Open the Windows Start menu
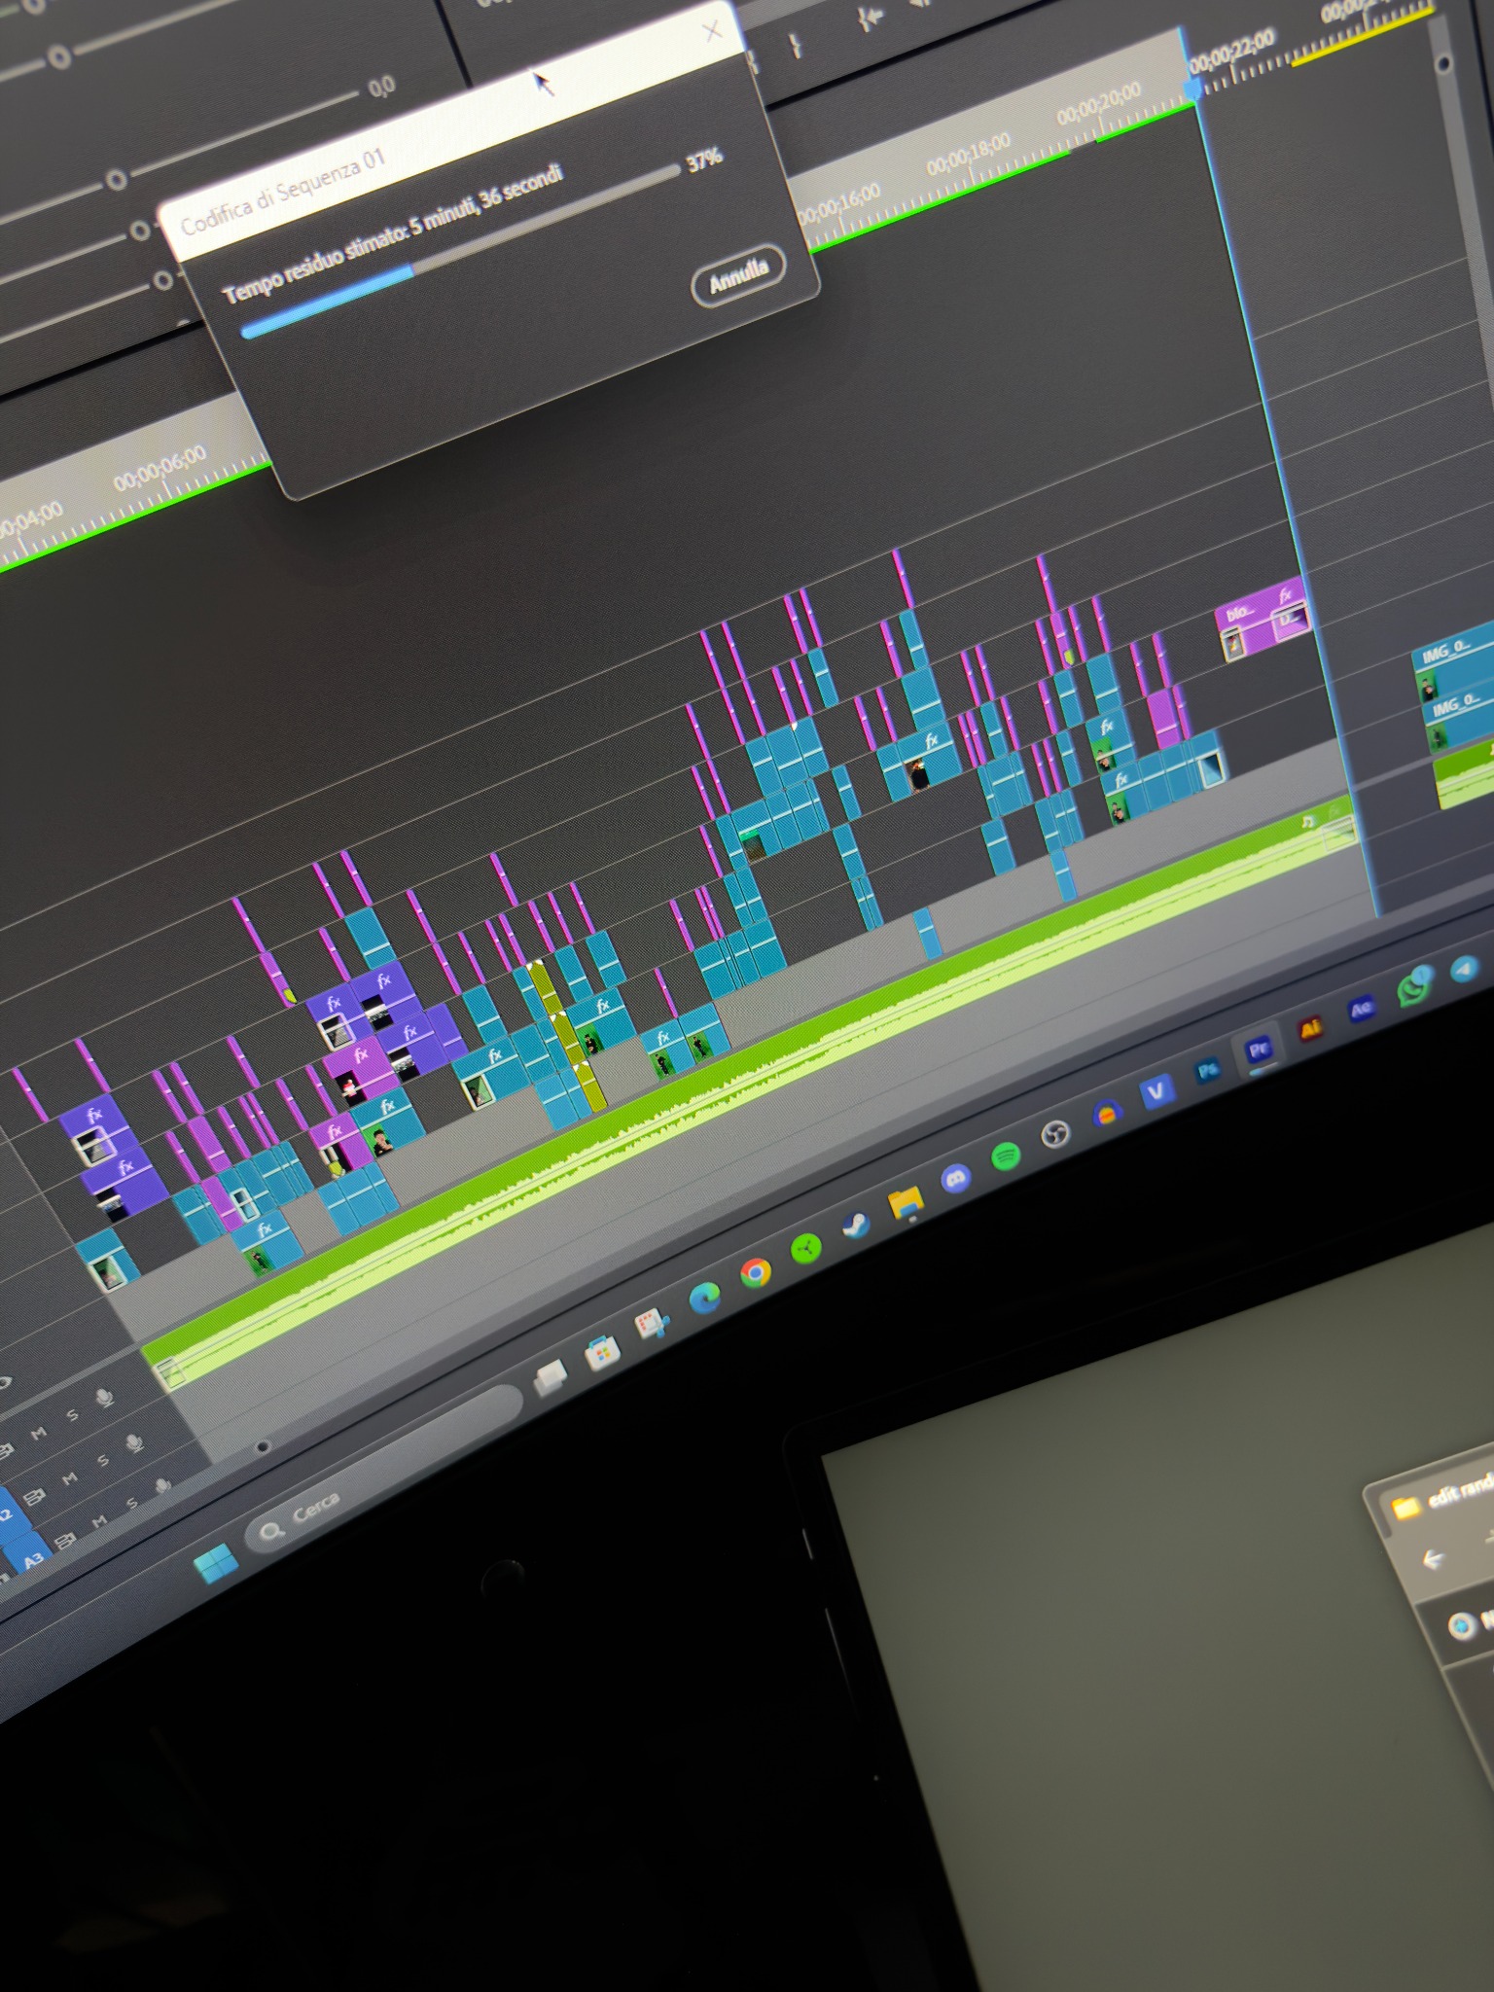Screen dimensions: 1494x1992 tap(215, 1562)
